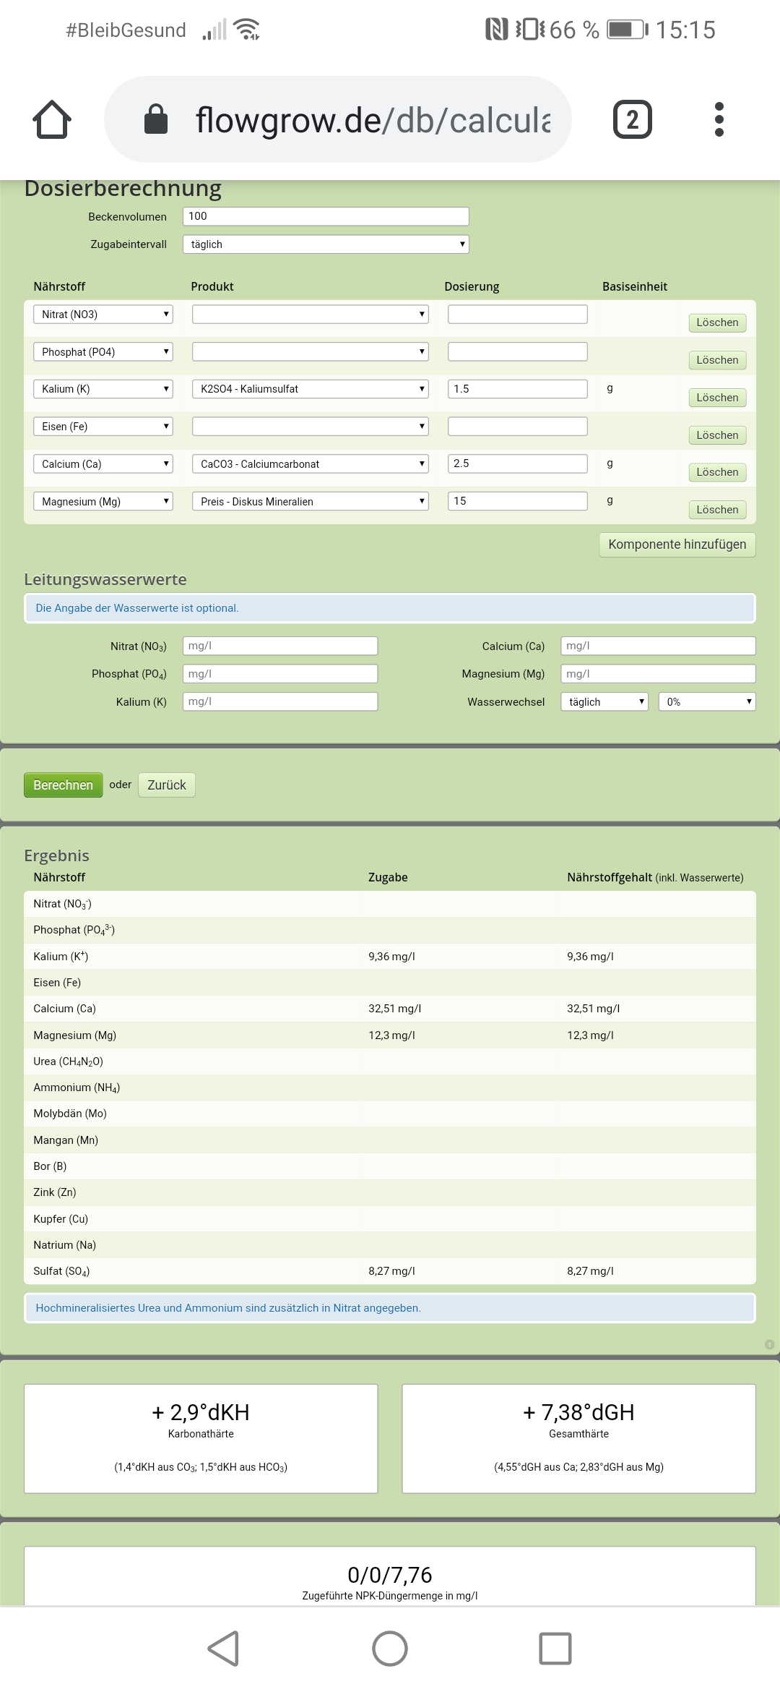Tap the padlock site security icon
The height and width of the screenshot is (1692, 780).
pyautogui.click(x=156, y=119)
